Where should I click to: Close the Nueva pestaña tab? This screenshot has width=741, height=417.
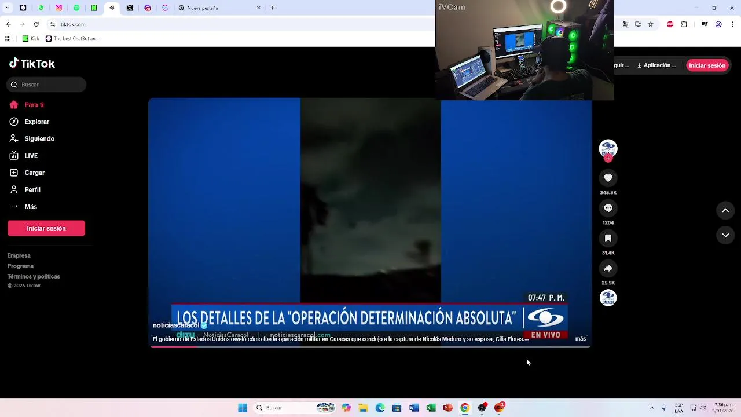(259, 8)
